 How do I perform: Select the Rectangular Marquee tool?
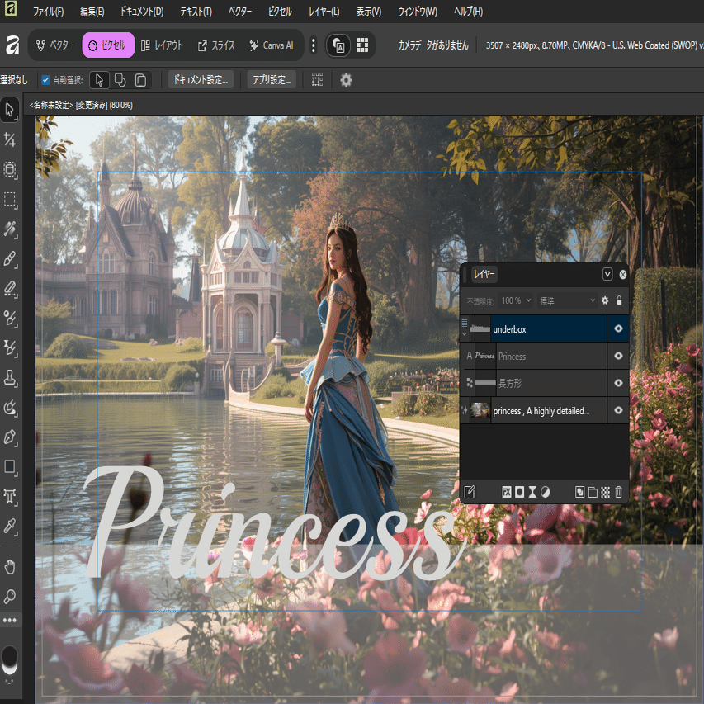(x=9, y=199)
